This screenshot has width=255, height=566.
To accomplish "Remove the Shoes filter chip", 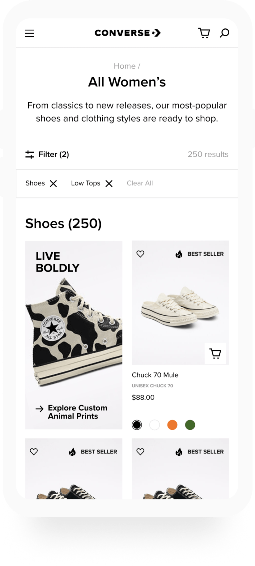I will (x=53, y=183).
